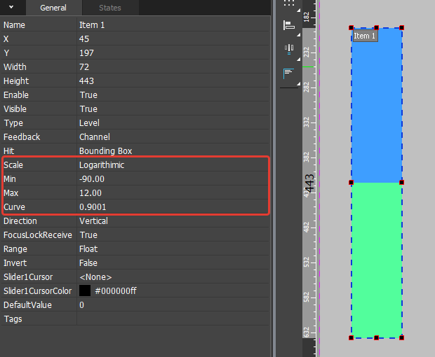
Task: Click the FocusLockReceive property label
Action: [x=37, y=235]
